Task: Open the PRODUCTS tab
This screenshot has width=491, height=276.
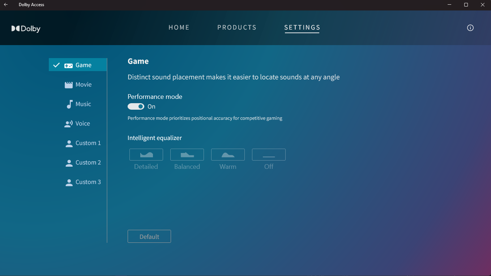Action: (x=237, y=27)
